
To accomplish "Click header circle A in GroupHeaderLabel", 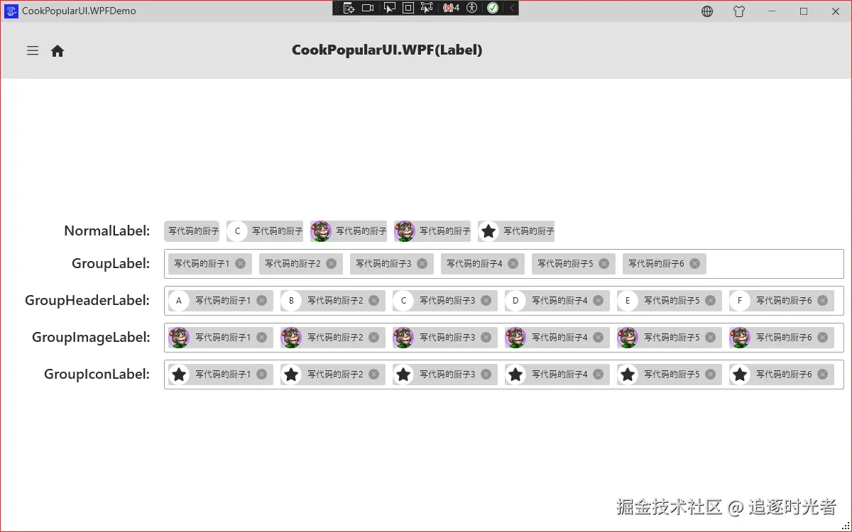I will coord(179,301).
